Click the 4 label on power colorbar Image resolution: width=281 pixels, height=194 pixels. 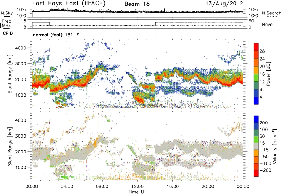[261, 97]
